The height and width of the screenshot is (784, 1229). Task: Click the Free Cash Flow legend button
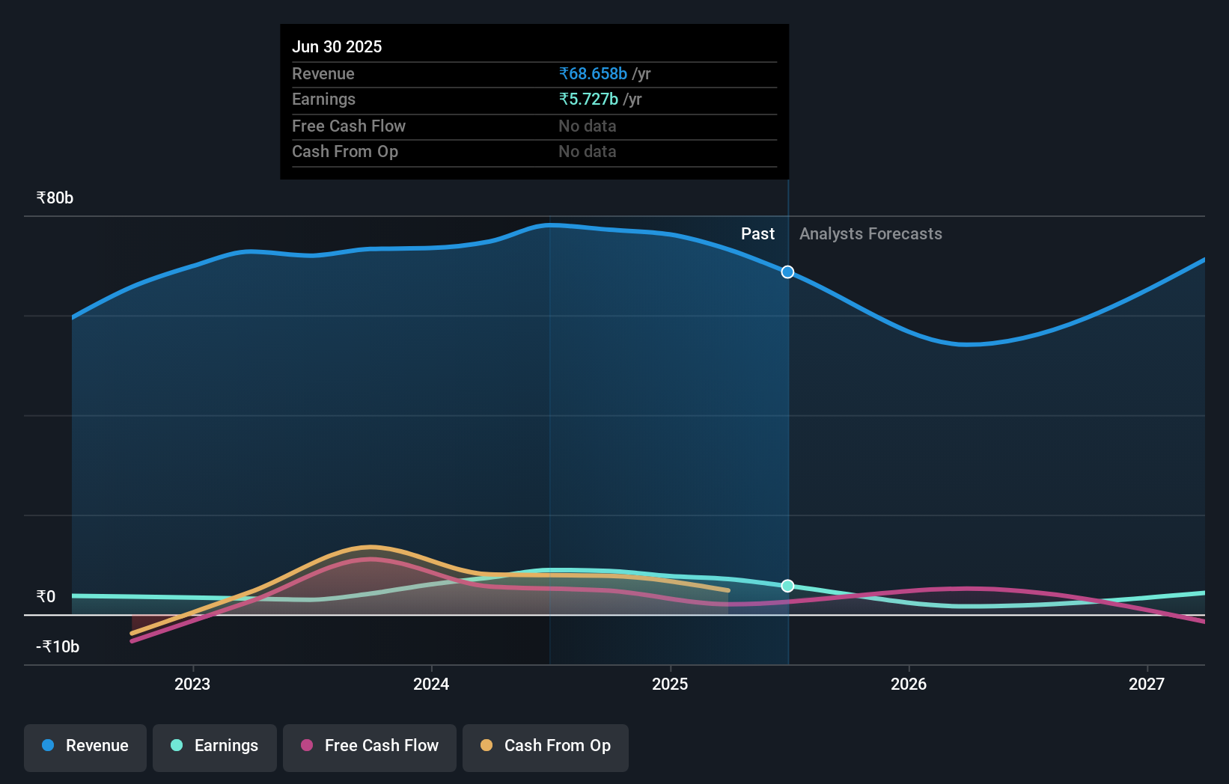click(x=369, y=746)
